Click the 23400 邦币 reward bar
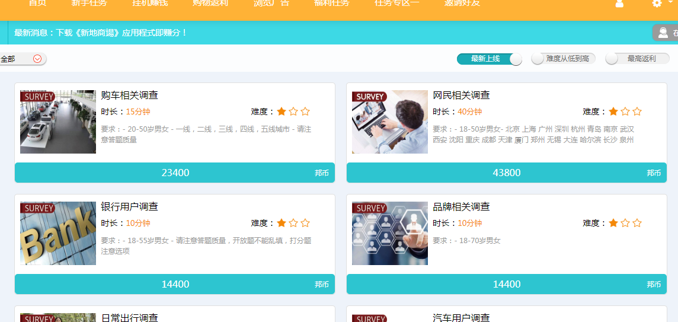 click(175, 173)
